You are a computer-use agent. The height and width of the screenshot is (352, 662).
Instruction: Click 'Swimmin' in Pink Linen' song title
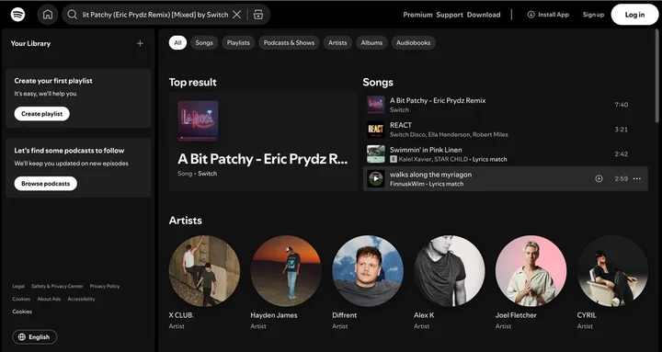click(x=426, y=150)
